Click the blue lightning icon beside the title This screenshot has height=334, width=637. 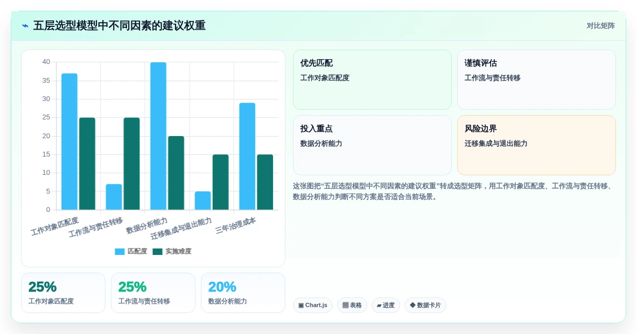(x=25, y=26)
